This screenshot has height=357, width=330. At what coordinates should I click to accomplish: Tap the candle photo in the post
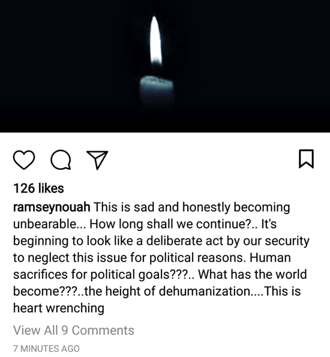click(x=165, y=66)
